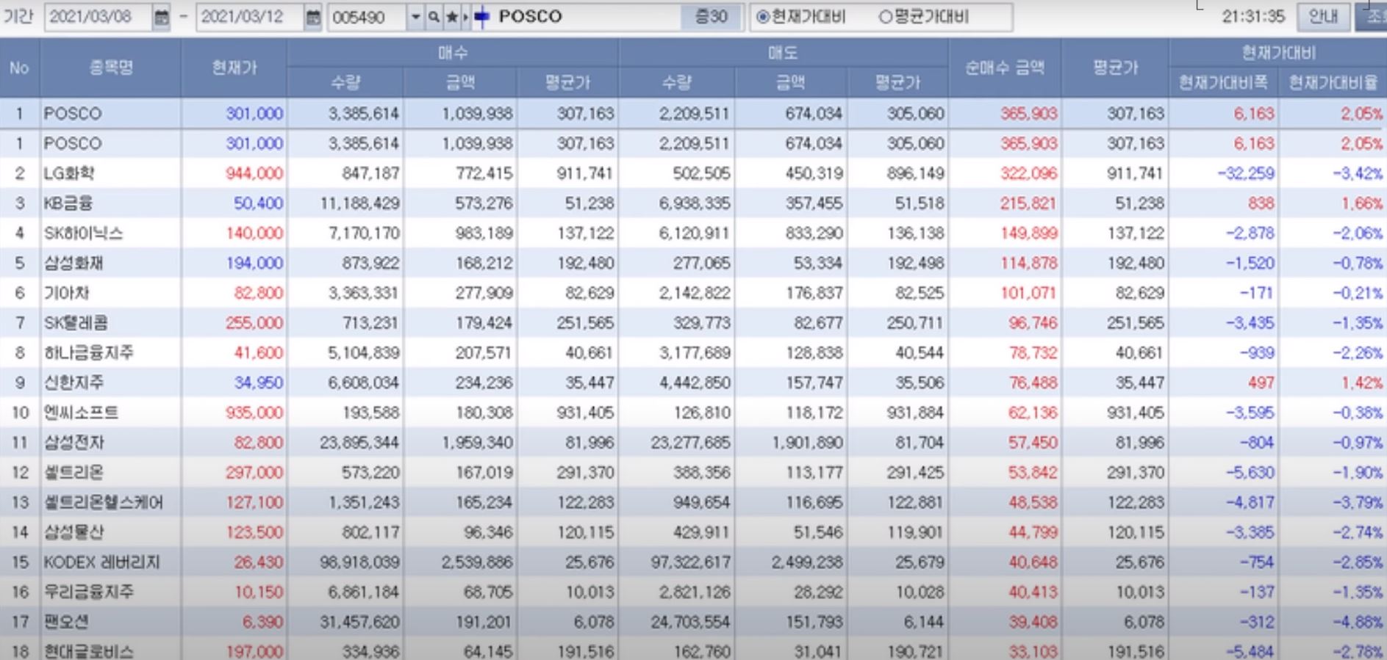
Task: Click the 매수 수량 column header
Action: [x=345, y=82]
